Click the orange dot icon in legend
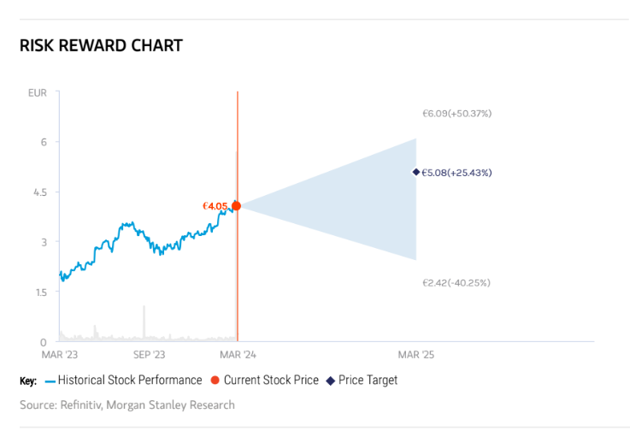Viewport: 630px width, 431px height. click(x=215, y=381)
